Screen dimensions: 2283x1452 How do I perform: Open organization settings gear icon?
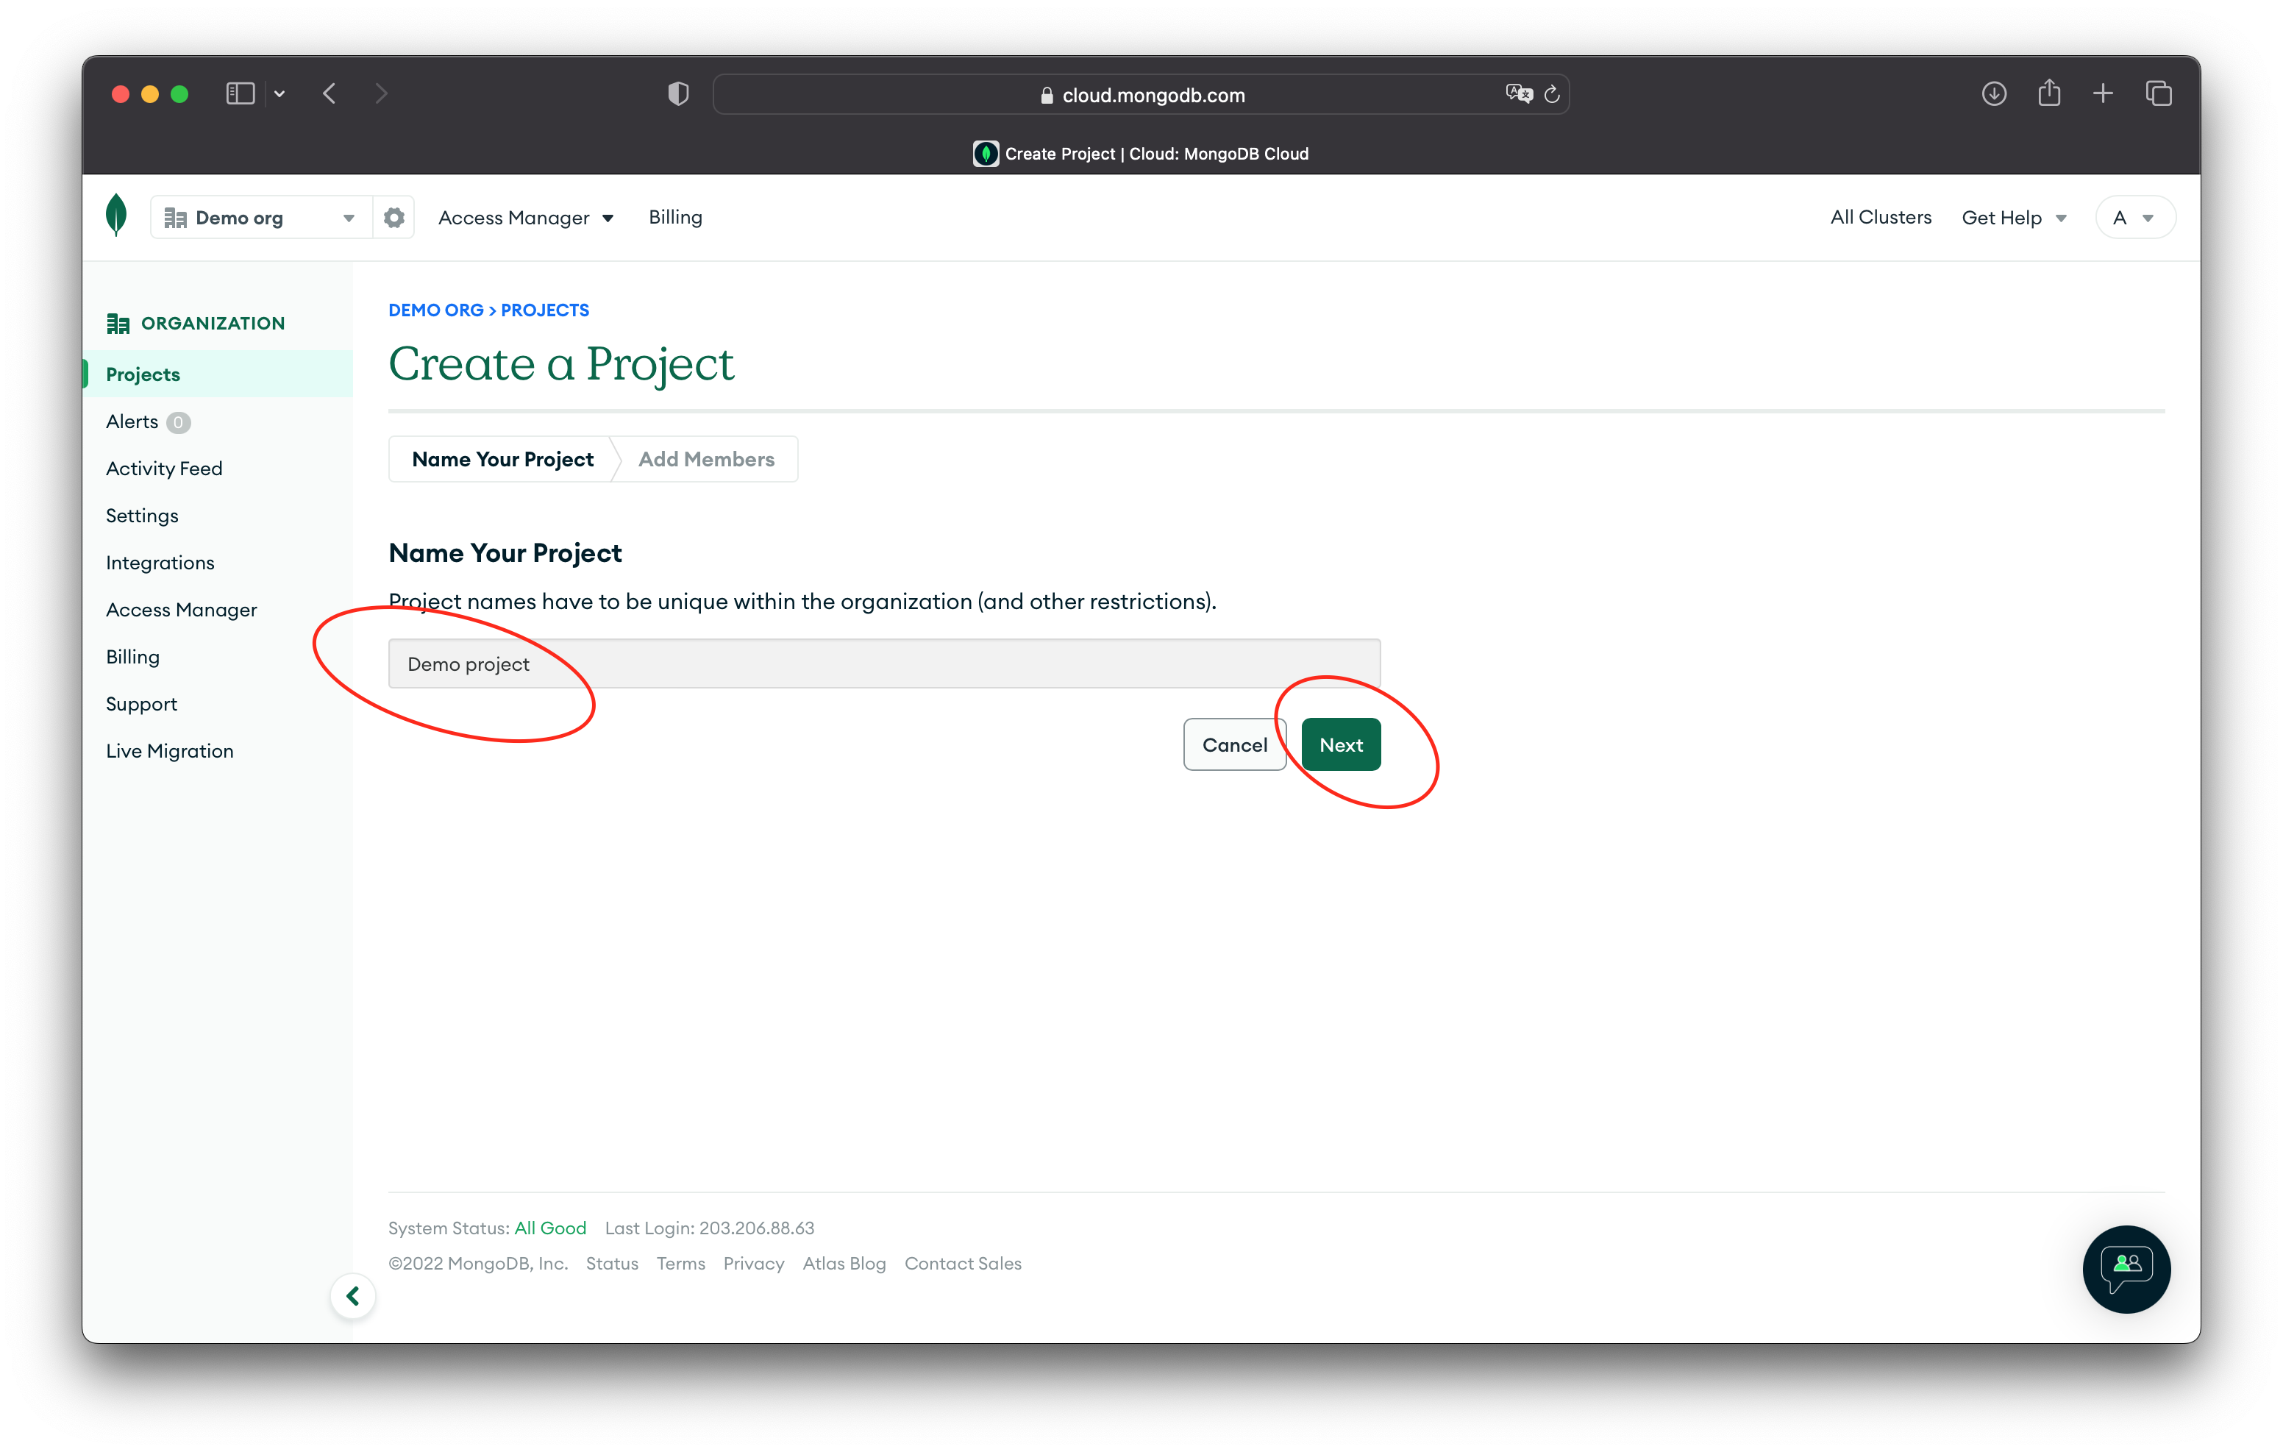[x=394, y=218]
